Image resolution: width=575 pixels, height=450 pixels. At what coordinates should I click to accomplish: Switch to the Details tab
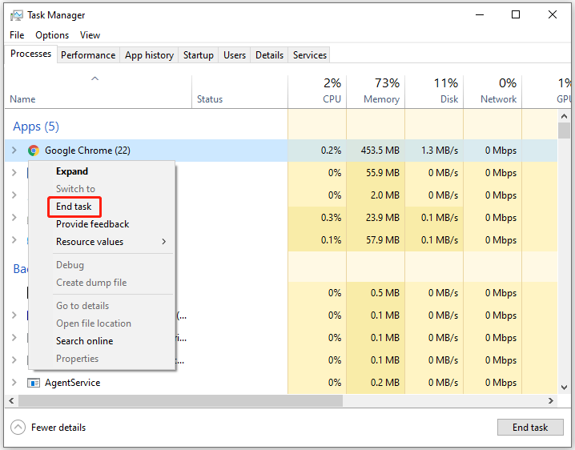click(x=270, y=55)
